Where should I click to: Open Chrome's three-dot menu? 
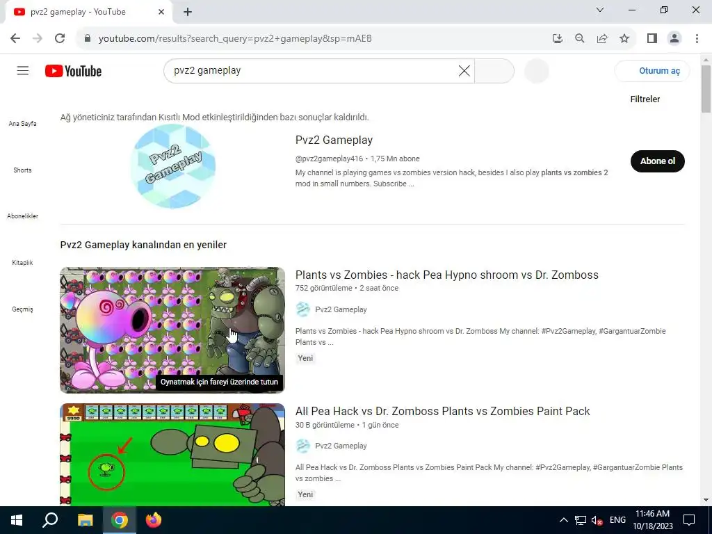click(x=697, y=39)
